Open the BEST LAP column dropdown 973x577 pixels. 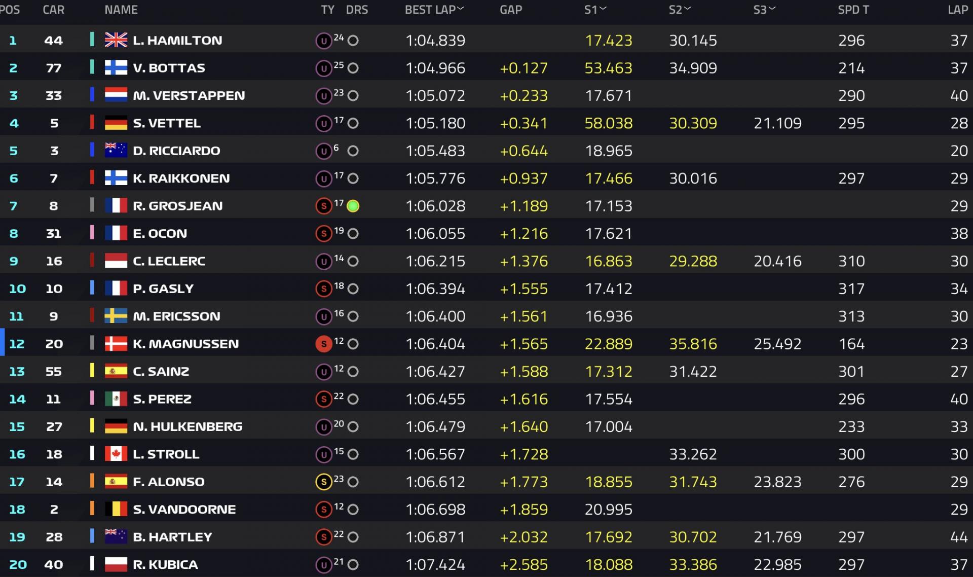coord(461,9)
